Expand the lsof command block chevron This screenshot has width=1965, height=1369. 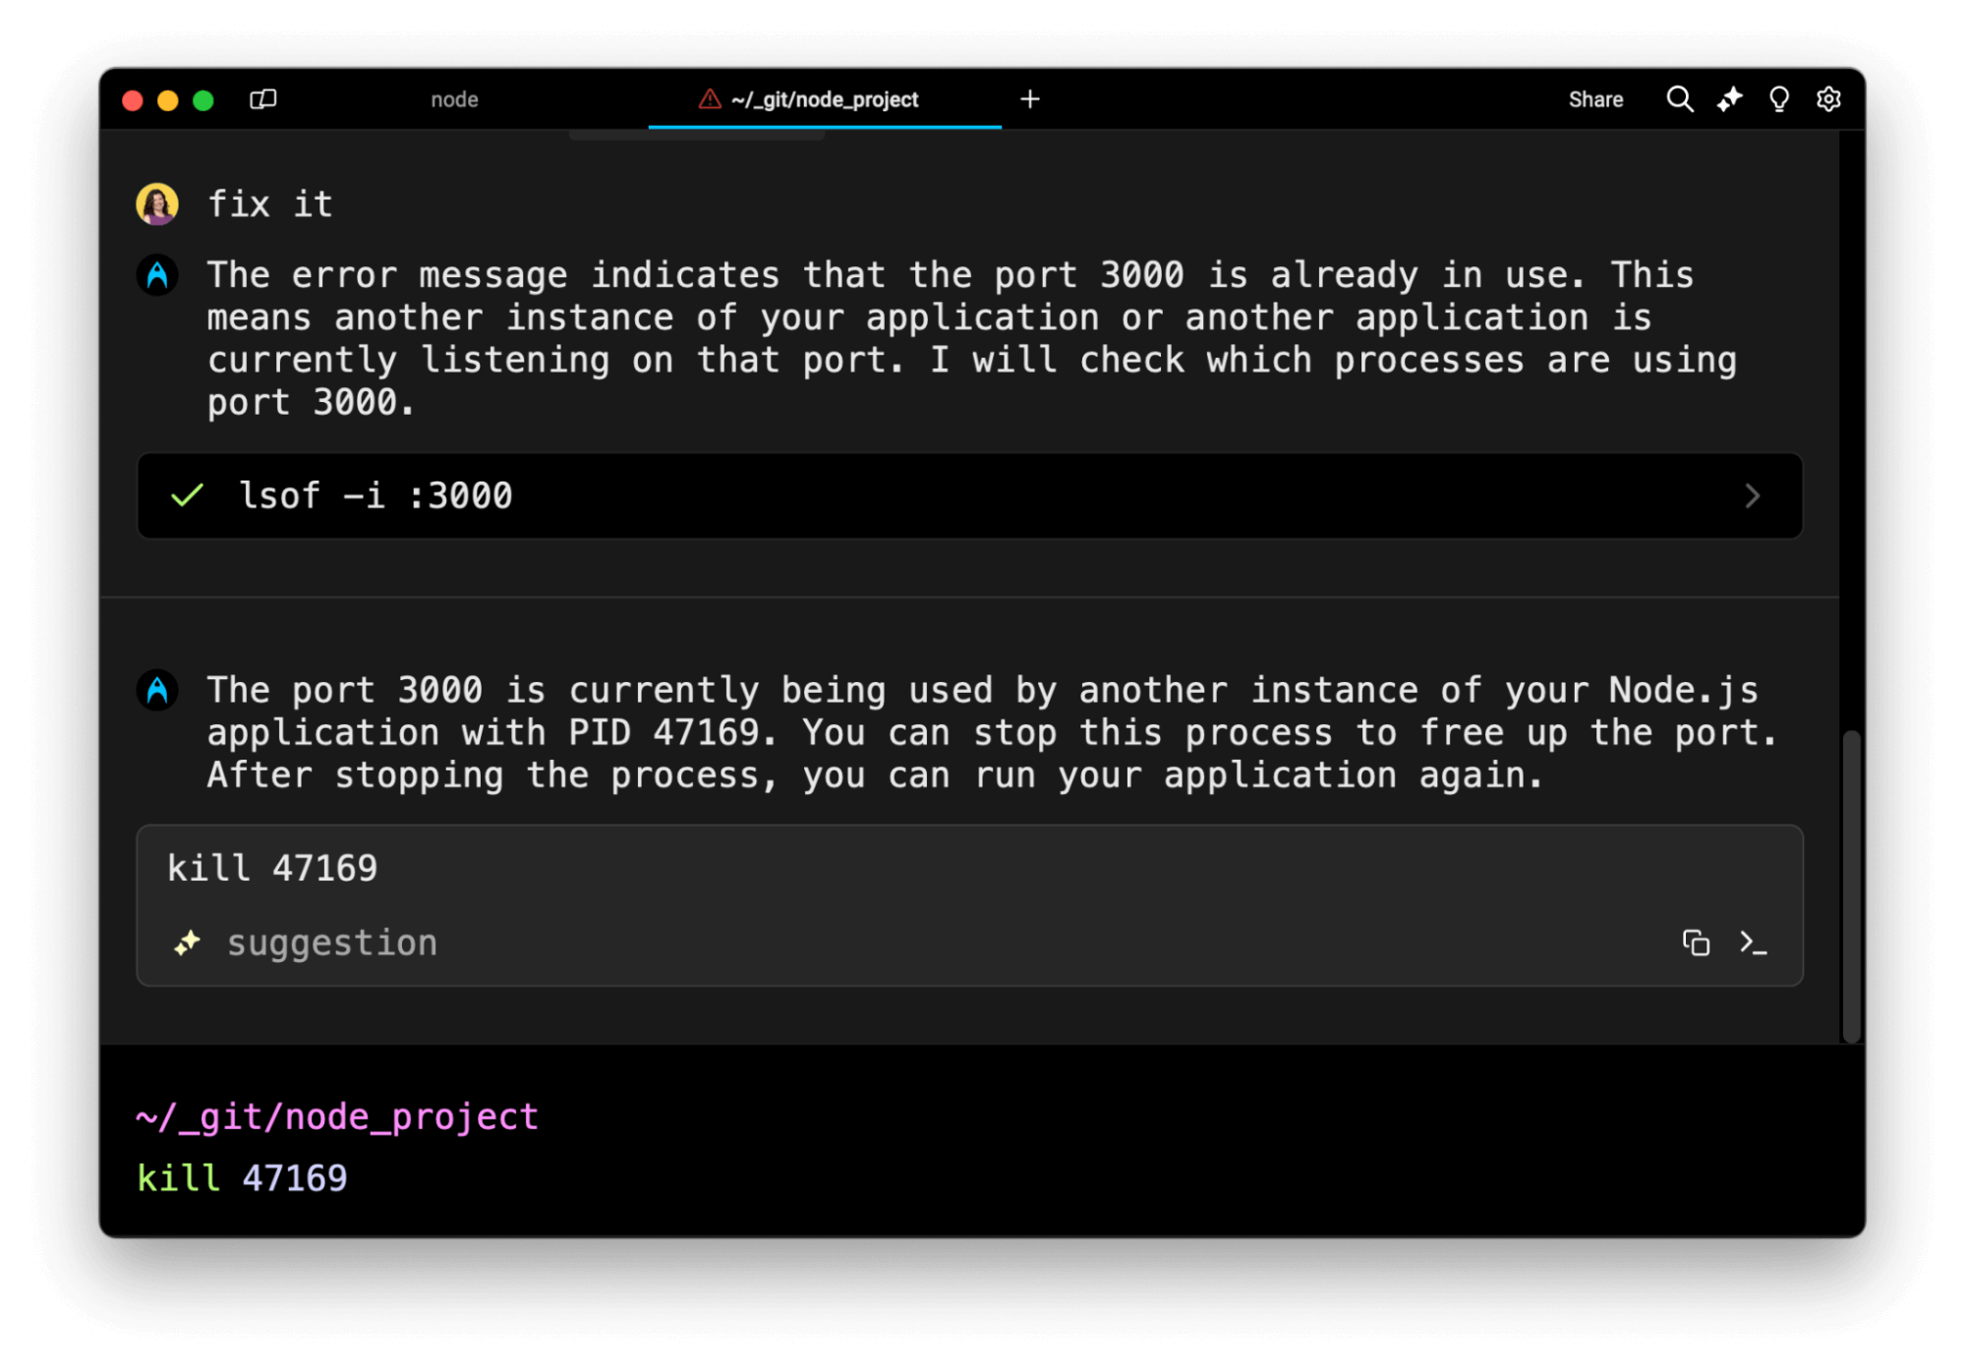[1753, 496]
